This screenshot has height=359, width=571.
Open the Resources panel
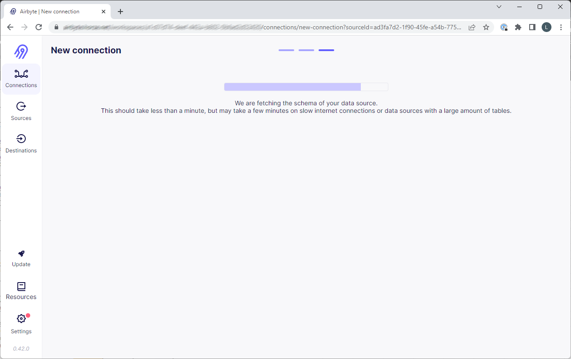click(x=21, y=291)
